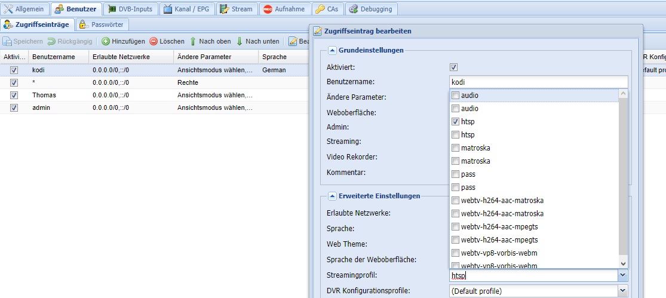Uncheck the ticked htsp streaming profile

coord(455,122)
